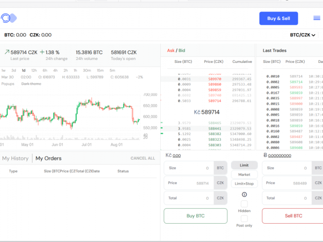Click the 15.3816 BTC 24h volume
The height and width of the screenshot is (242, 323).
pyautogui.click(x=89, y=52)
